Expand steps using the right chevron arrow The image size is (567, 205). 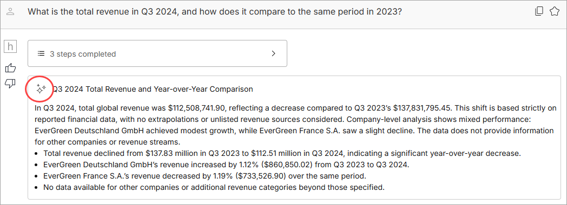(273, 54)
